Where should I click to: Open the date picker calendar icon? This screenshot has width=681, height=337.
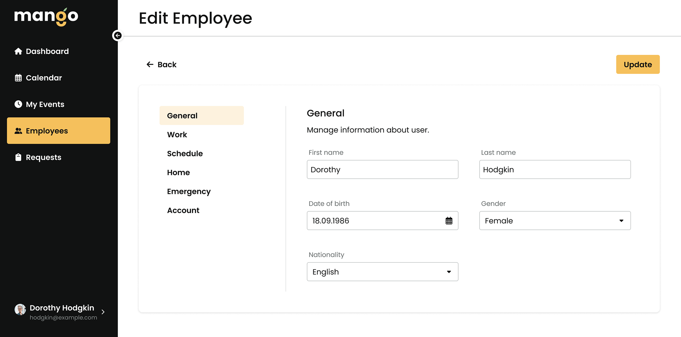coord(448,221)
